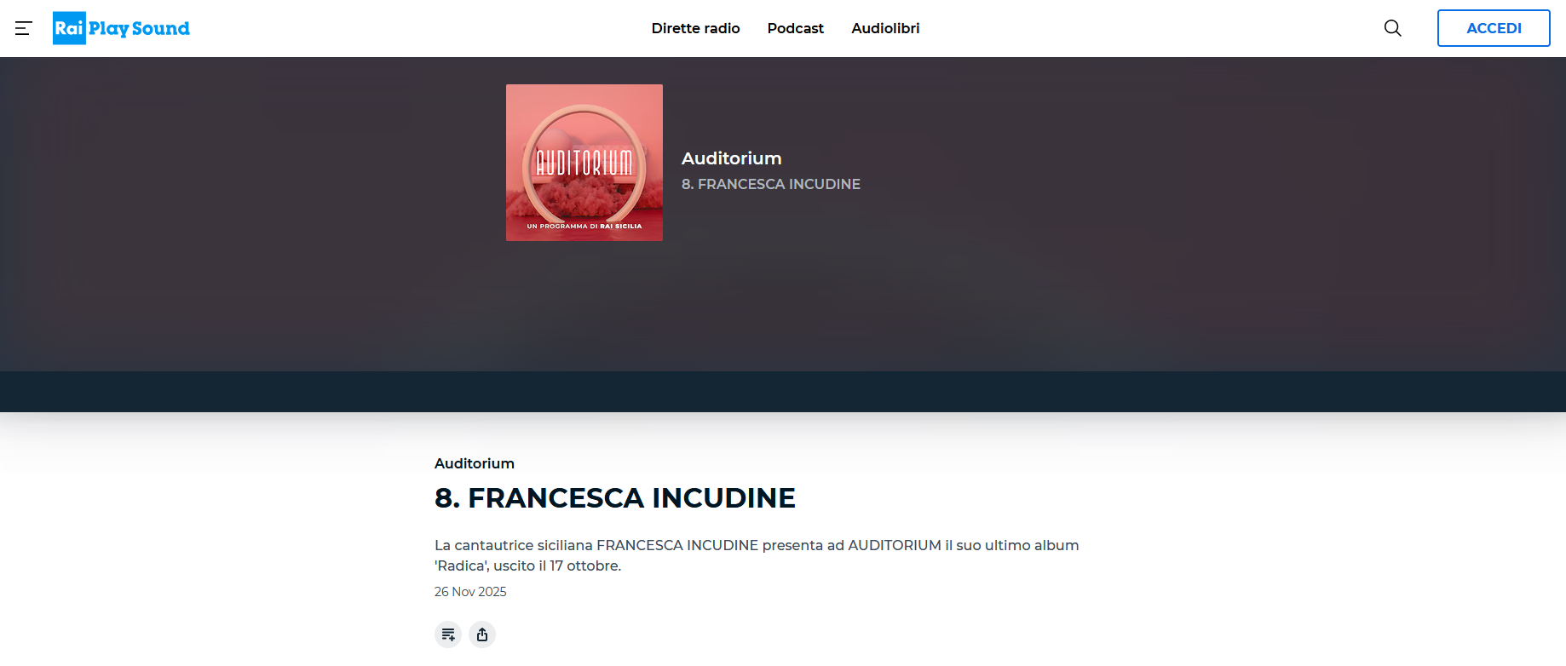Open the hamburger navigation menu
1566x666 pixels.
click(x=24, y=28)
